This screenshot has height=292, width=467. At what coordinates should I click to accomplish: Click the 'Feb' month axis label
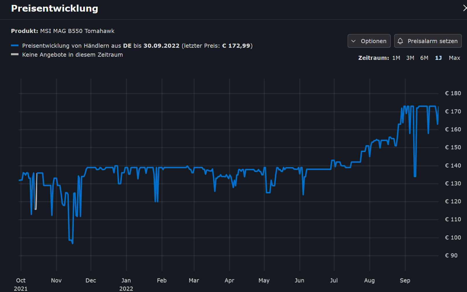click(162, 280)
